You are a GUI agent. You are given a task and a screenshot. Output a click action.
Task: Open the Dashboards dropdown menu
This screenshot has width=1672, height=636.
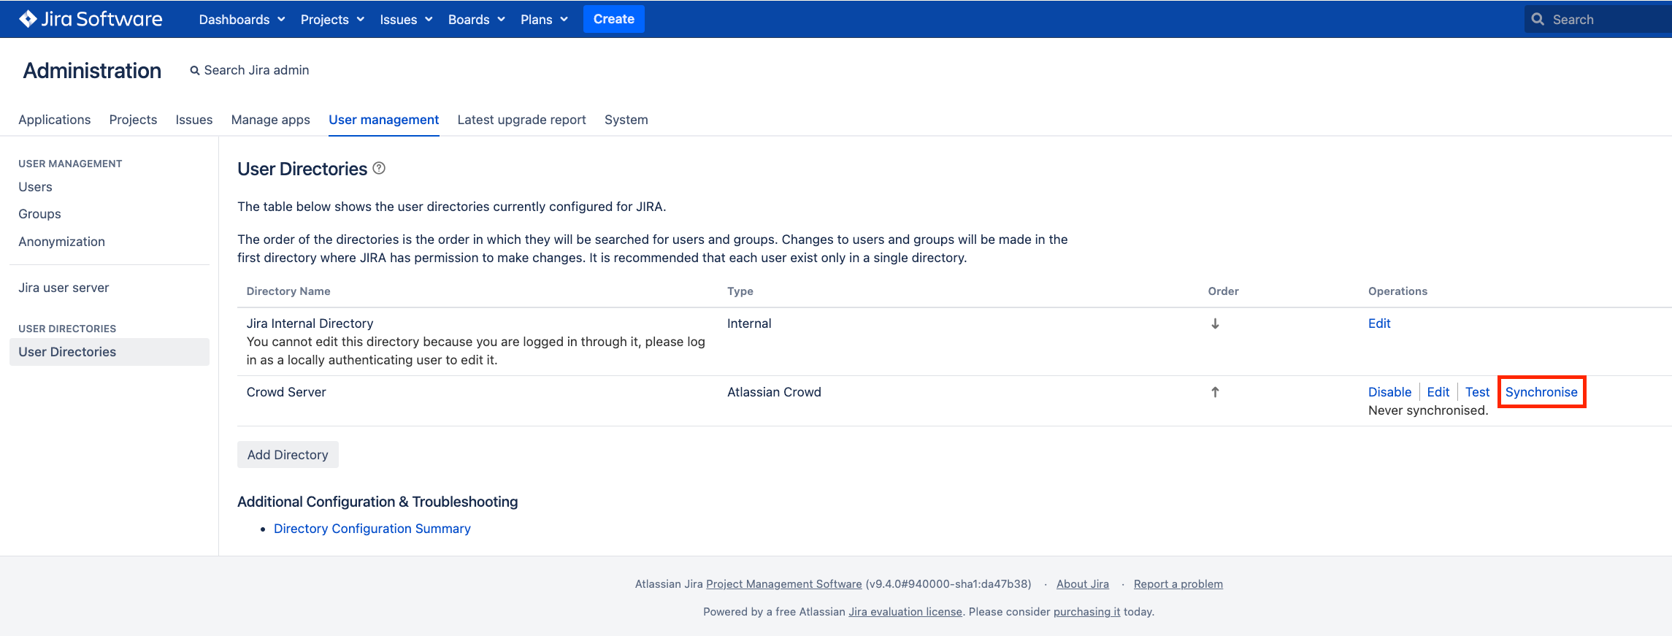[x=242, y=19]
